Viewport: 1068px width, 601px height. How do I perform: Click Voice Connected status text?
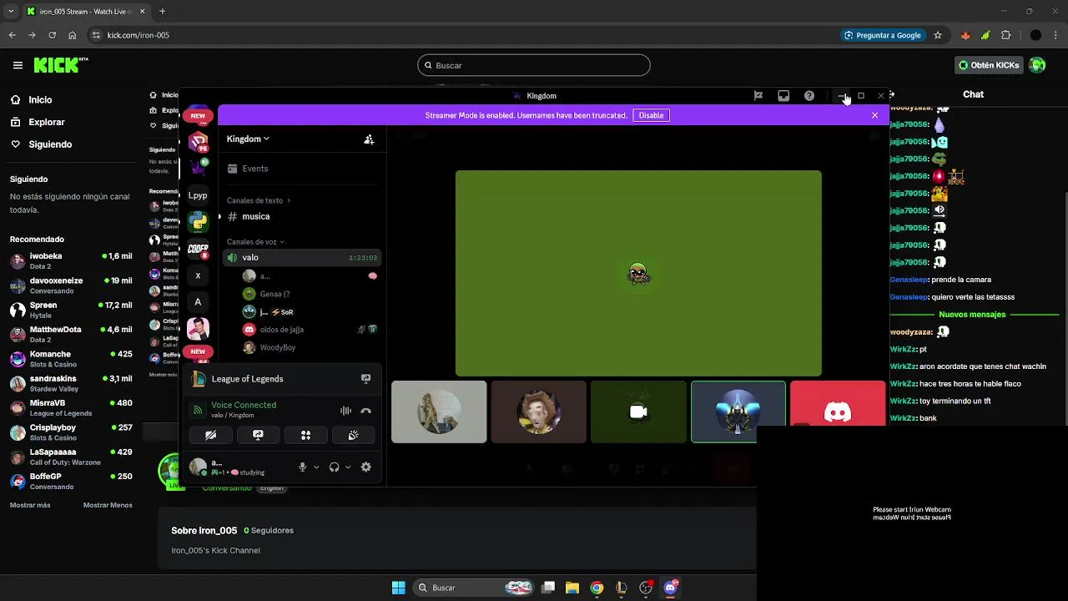pos(244,405)
